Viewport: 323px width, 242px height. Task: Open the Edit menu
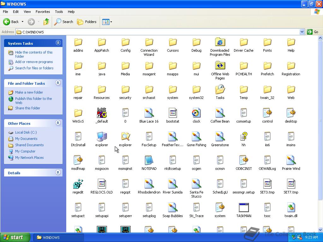(16, 12)
